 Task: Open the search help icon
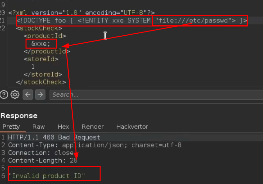(4, 95)
